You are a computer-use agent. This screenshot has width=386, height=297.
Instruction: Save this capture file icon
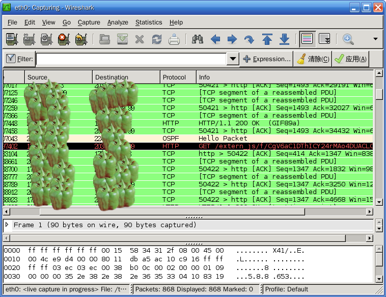pos(122,39)
